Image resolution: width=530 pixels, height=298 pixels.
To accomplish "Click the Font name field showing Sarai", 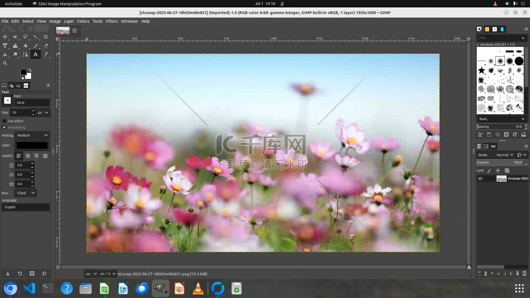I will click(32, 102).
